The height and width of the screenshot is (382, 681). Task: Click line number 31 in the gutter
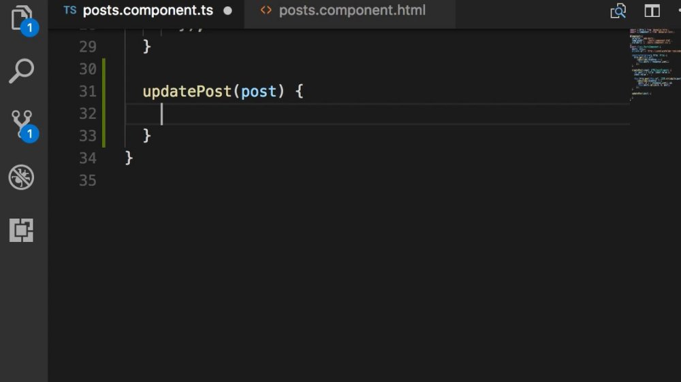pyautogui.click(x=88, y=92)
